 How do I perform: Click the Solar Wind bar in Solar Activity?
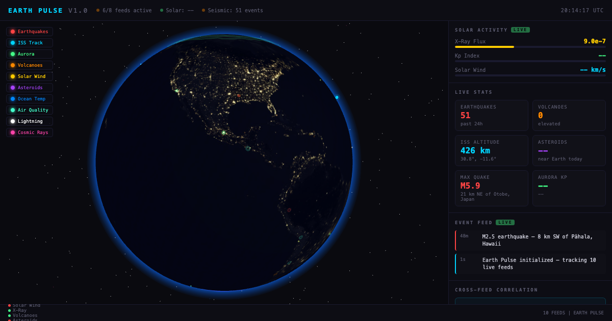click(530, 75)
